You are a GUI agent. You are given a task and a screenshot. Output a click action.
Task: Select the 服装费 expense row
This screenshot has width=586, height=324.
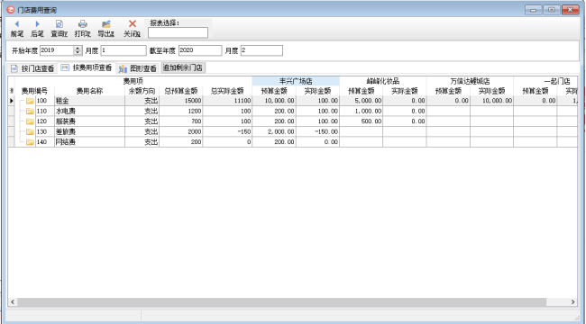(293, 121)
